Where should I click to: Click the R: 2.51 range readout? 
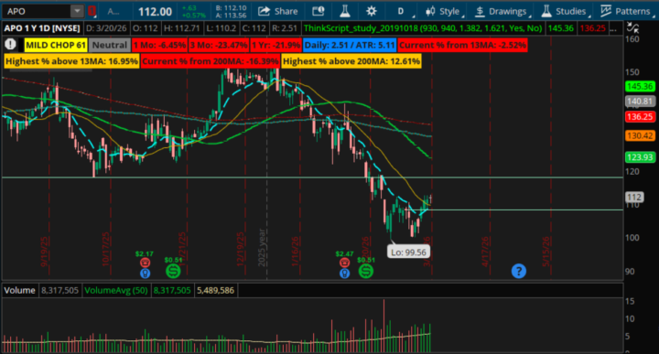pyautogui.click(x=284, y=28)
